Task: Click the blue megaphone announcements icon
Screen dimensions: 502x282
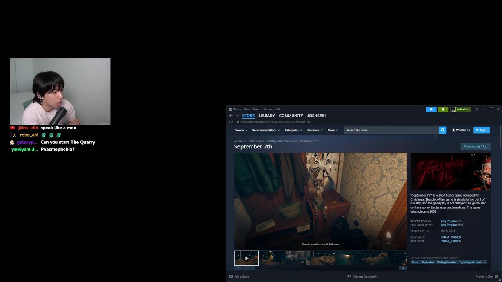Action: (431, 109)
